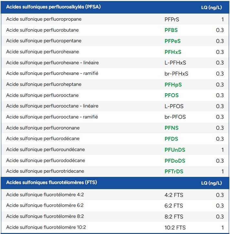Image resolution: width=230 pixels, height=234 pixels.
Task: Select 'Acide sulfonique perfluorooctane' without suffix
Action: coord(42,95)
